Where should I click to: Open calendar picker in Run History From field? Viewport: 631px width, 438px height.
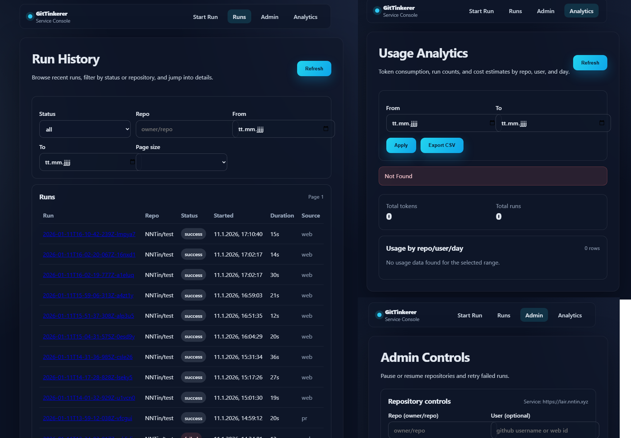[x=326, y=129]
